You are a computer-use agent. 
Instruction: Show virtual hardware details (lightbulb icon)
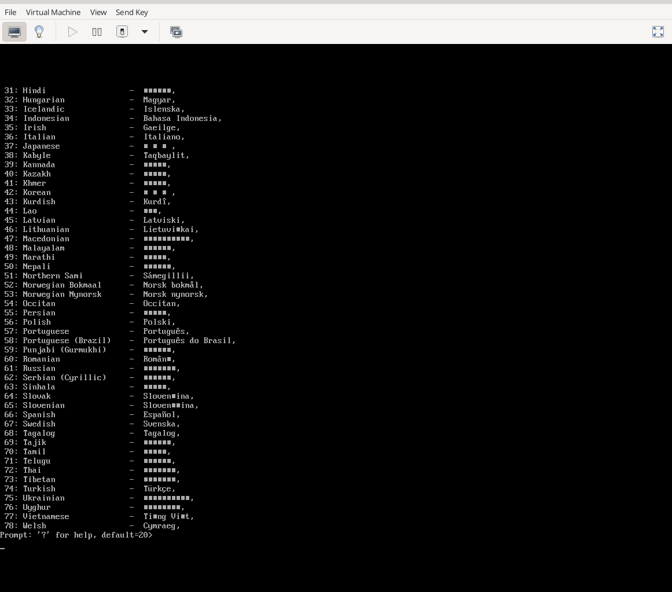(39, 32)
